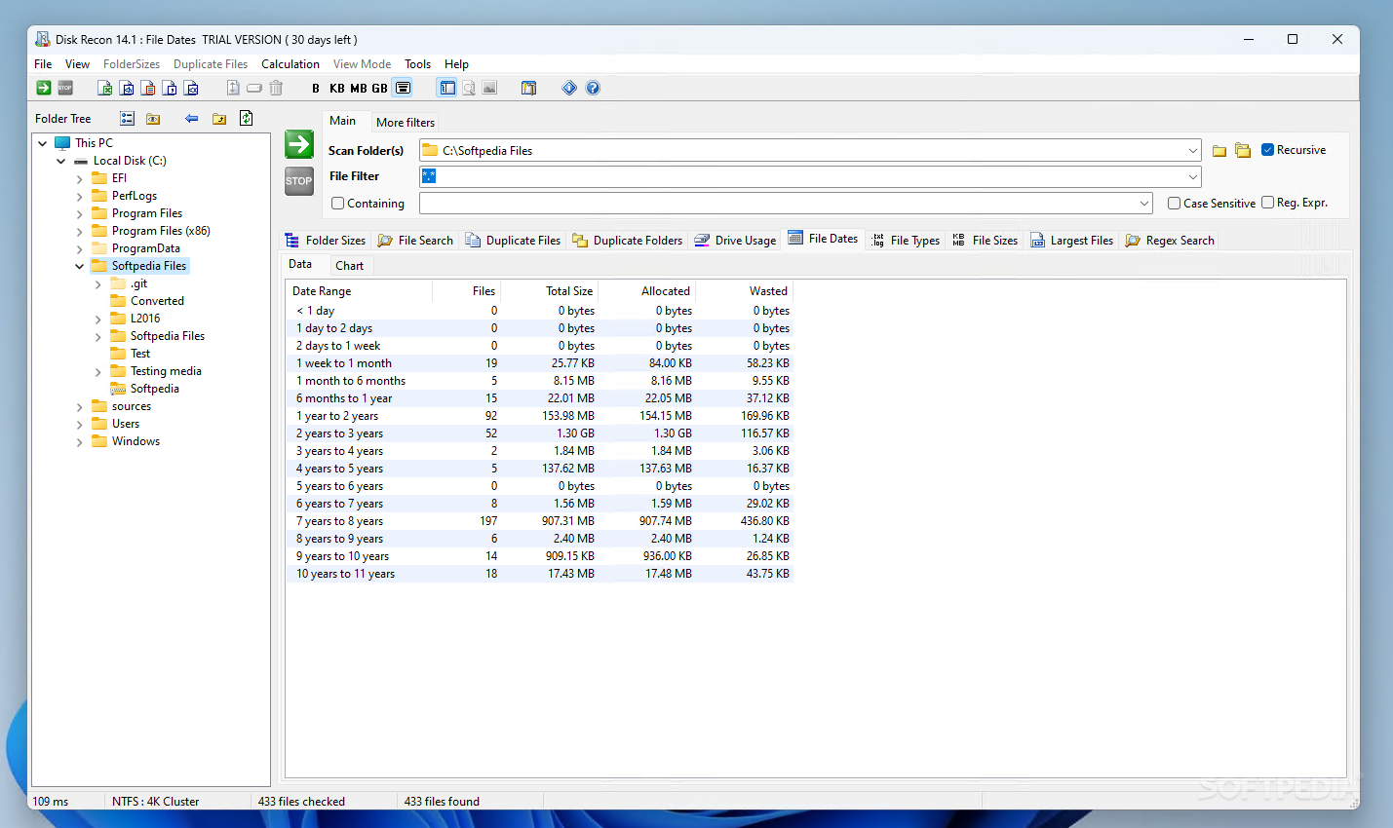The width and height of the screenshot is (1393, 828).
Task: Toggle the auto size units button
Action: click(x=403, y=88)
